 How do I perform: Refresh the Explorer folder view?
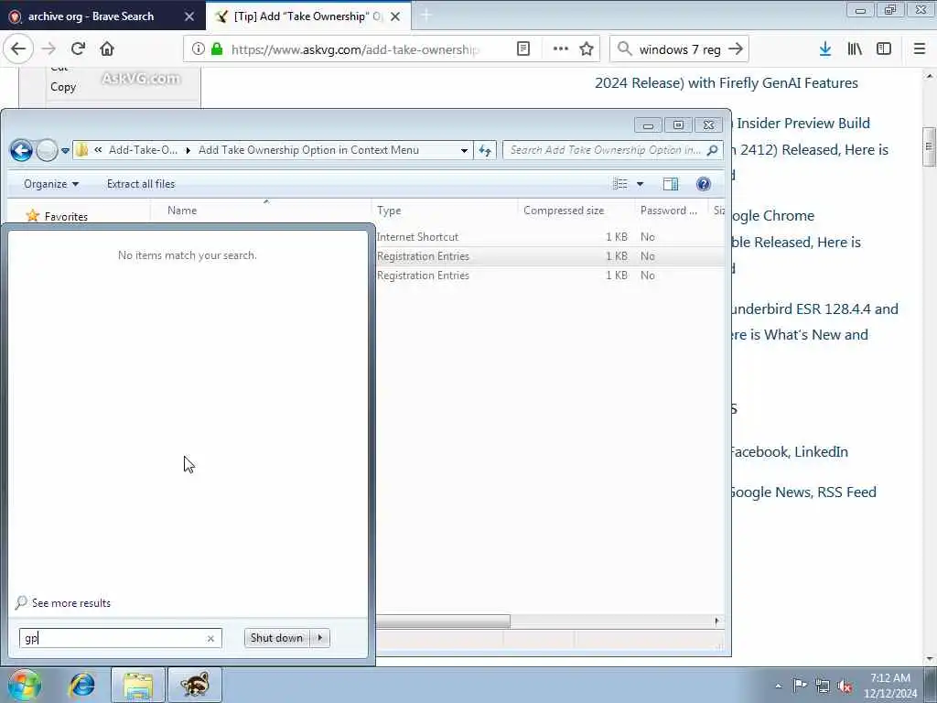click(x=485, y=151)
